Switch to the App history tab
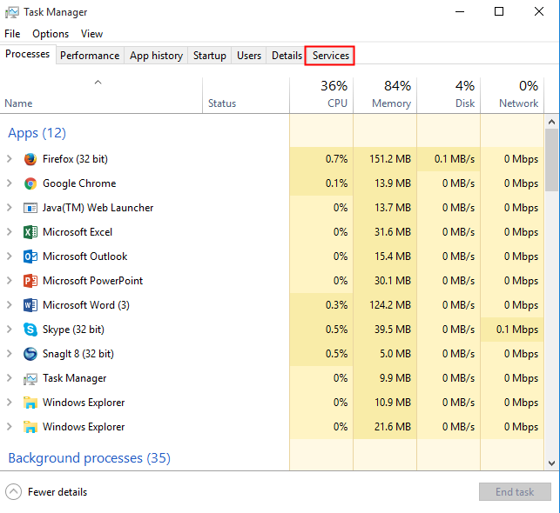 pyautogui.click(x=156, y=56)
